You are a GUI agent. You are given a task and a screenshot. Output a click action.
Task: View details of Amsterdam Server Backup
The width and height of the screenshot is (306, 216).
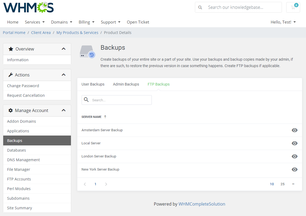[294, 130]
